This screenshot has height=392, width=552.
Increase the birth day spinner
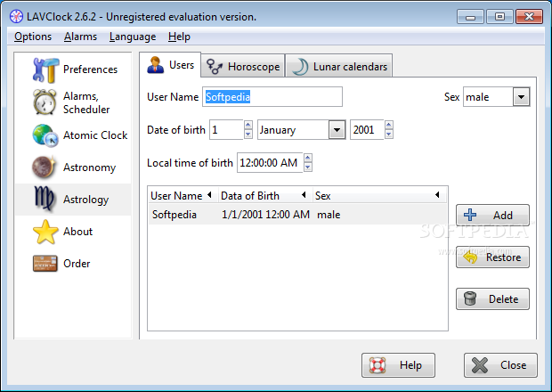(x=248, y=125)
